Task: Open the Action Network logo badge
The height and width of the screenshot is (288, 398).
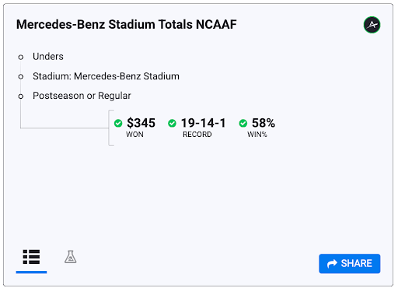Action: pos(372,25)
